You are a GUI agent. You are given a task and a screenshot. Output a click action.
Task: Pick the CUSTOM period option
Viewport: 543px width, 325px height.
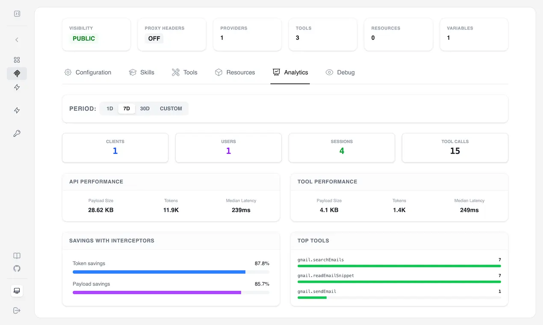click(x=171, y=109)
